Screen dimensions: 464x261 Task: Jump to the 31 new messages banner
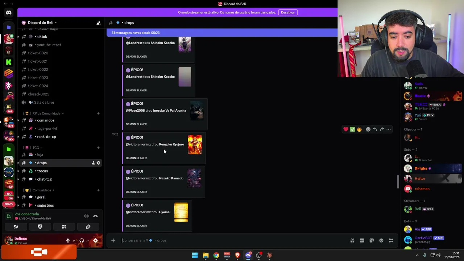tap(222, 33)
